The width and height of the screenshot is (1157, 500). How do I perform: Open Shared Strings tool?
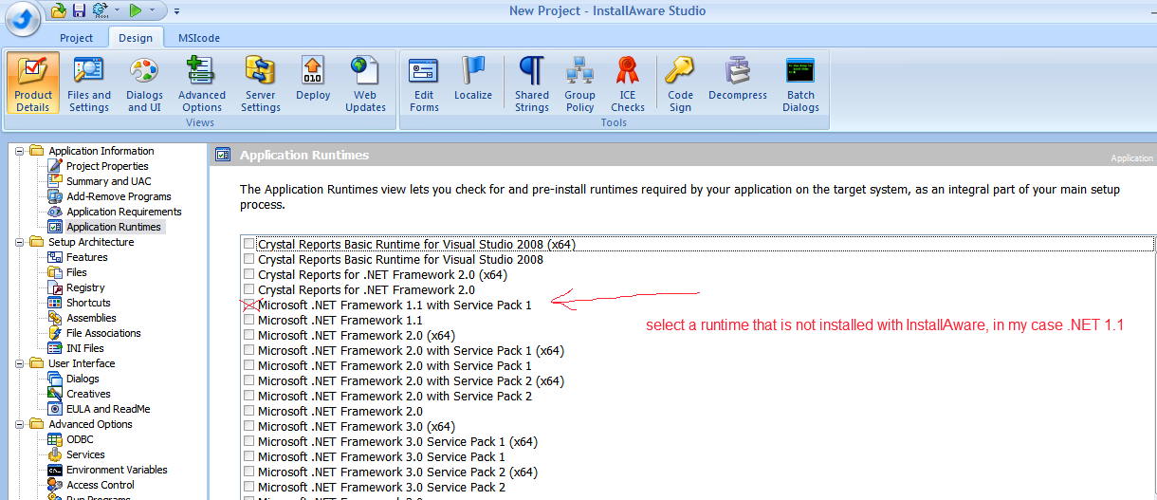tap(532, 83)
